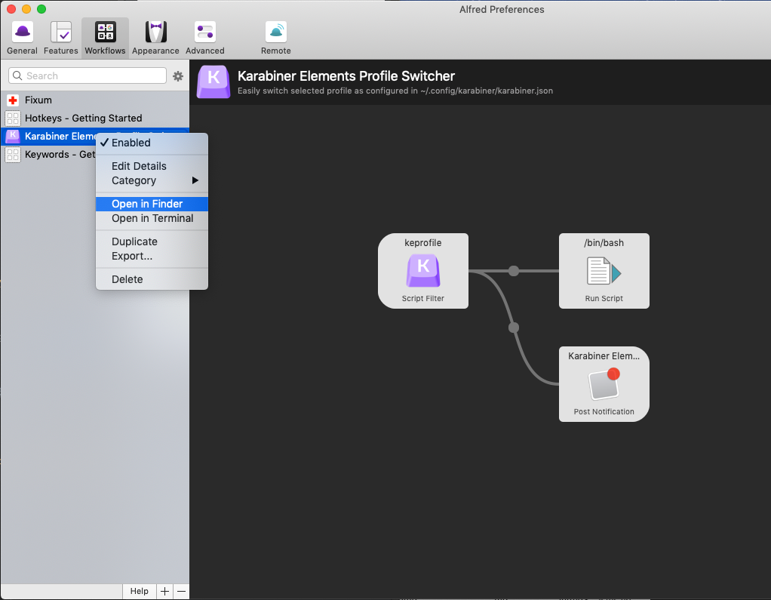This screenshot has width=771, height=600.
Task: Select the Workflows toolbar tab
Action: click(105, 38)
